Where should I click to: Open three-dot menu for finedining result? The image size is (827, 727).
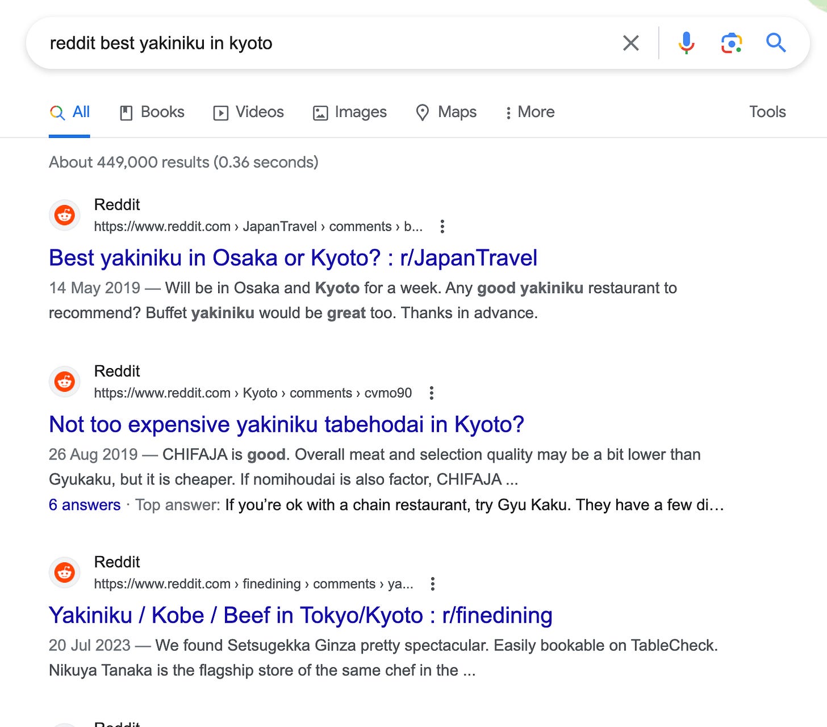[x=432, y=584]
